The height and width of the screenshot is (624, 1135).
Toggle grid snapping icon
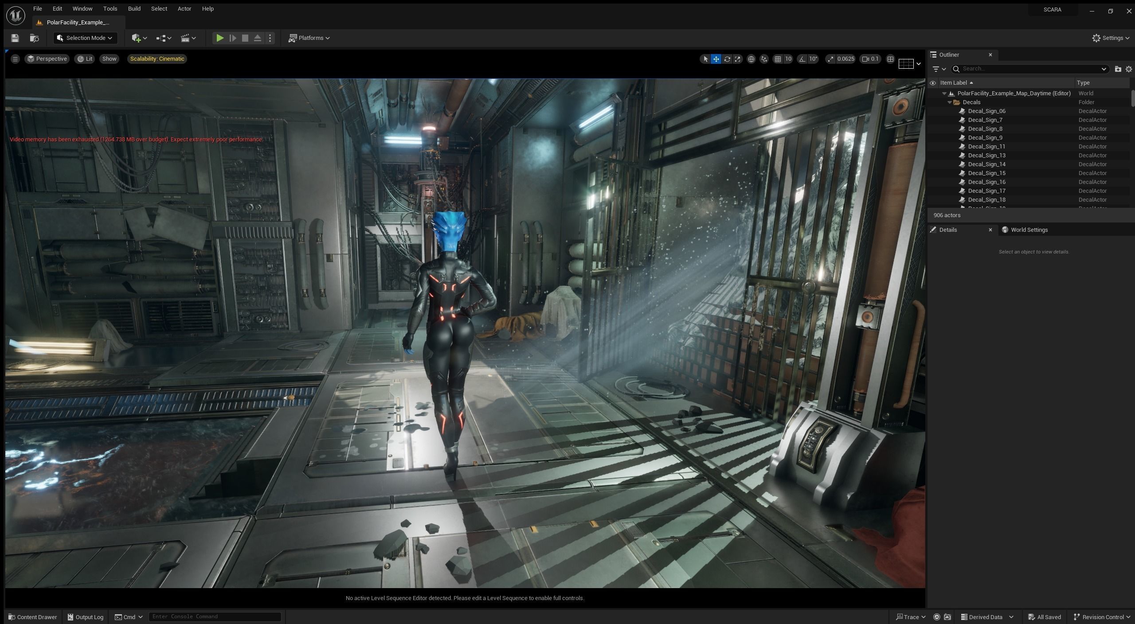pos(778,59)
